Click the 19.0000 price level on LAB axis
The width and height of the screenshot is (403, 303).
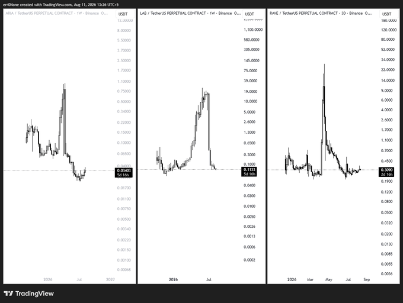tap(250, 91)
